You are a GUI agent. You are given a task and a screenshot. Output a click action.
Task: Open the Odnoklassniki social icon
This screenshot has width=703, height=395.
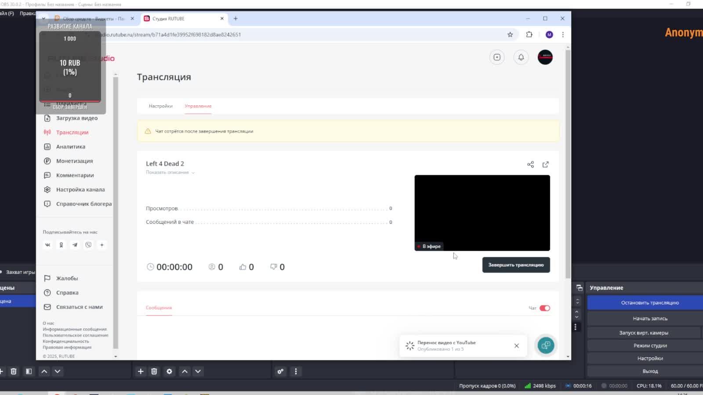(x=61, y=245)
